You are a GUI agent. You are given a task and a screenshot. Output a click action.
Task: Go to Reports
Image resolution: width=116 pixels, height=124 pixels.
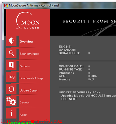point(25,66)
